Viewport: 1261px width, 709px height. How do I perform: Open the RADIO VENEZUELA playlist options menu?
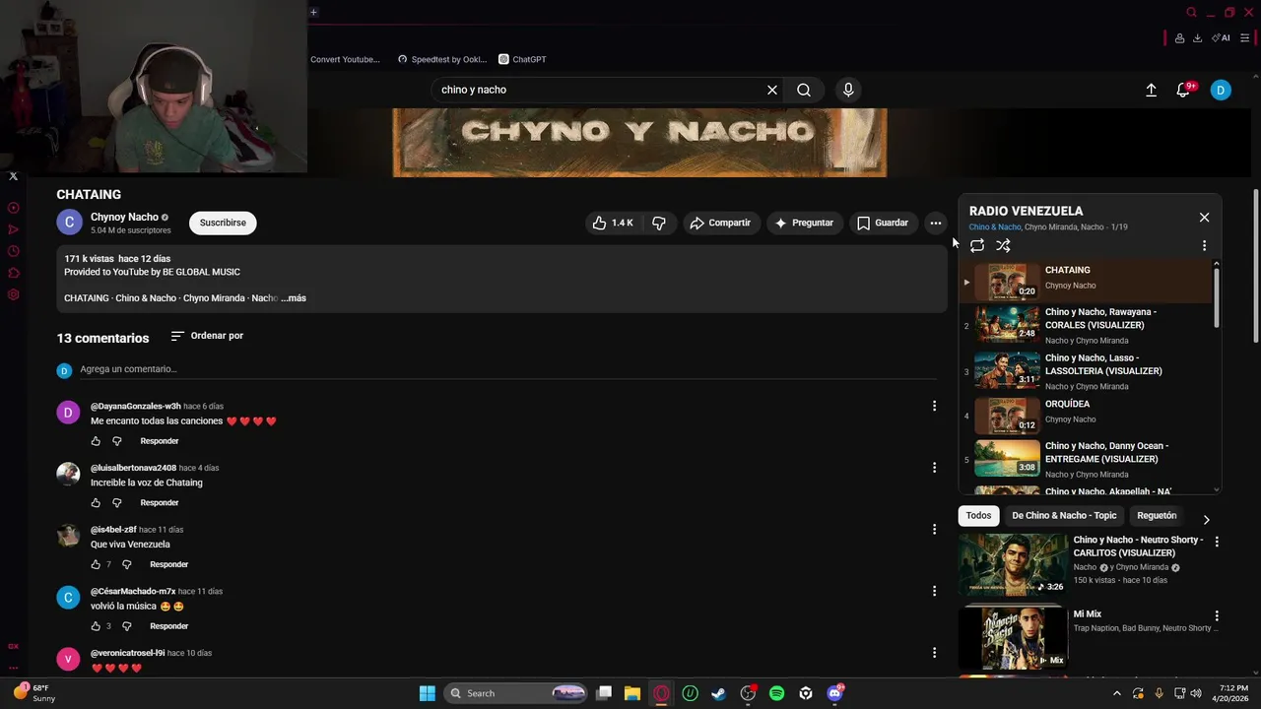[x=1204, y=245]
